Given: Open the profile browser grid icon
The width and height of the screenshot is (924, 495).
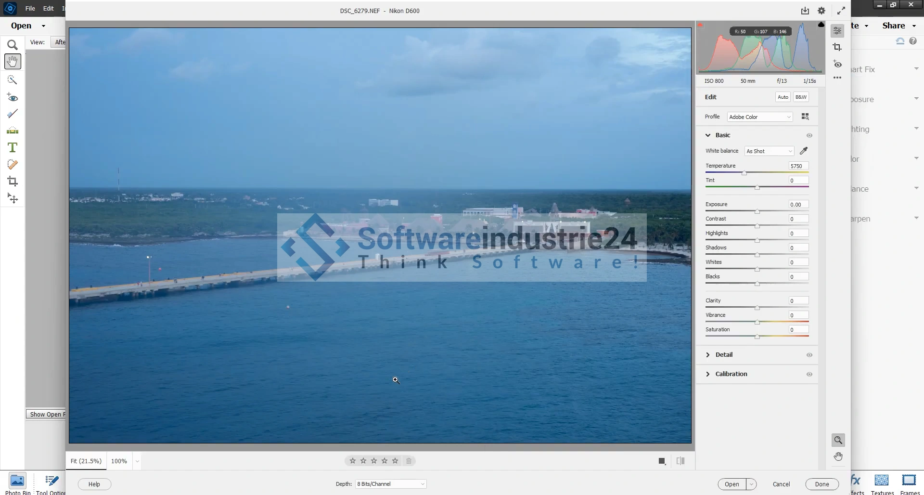Looking at the screenshot, I should (x=805, y=117).
